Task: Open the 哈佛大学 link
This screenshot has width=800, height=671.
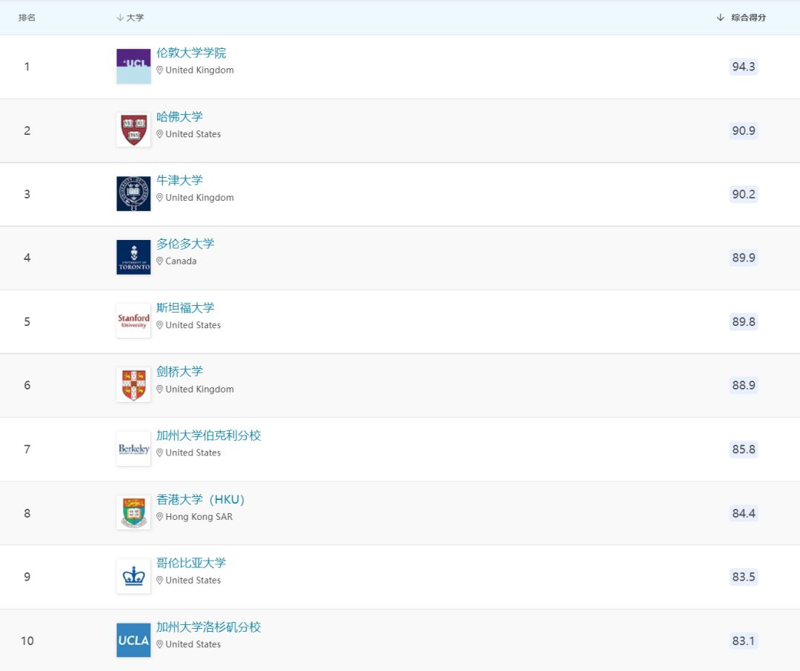Action: pyautogui.click(x=179, y=117)
